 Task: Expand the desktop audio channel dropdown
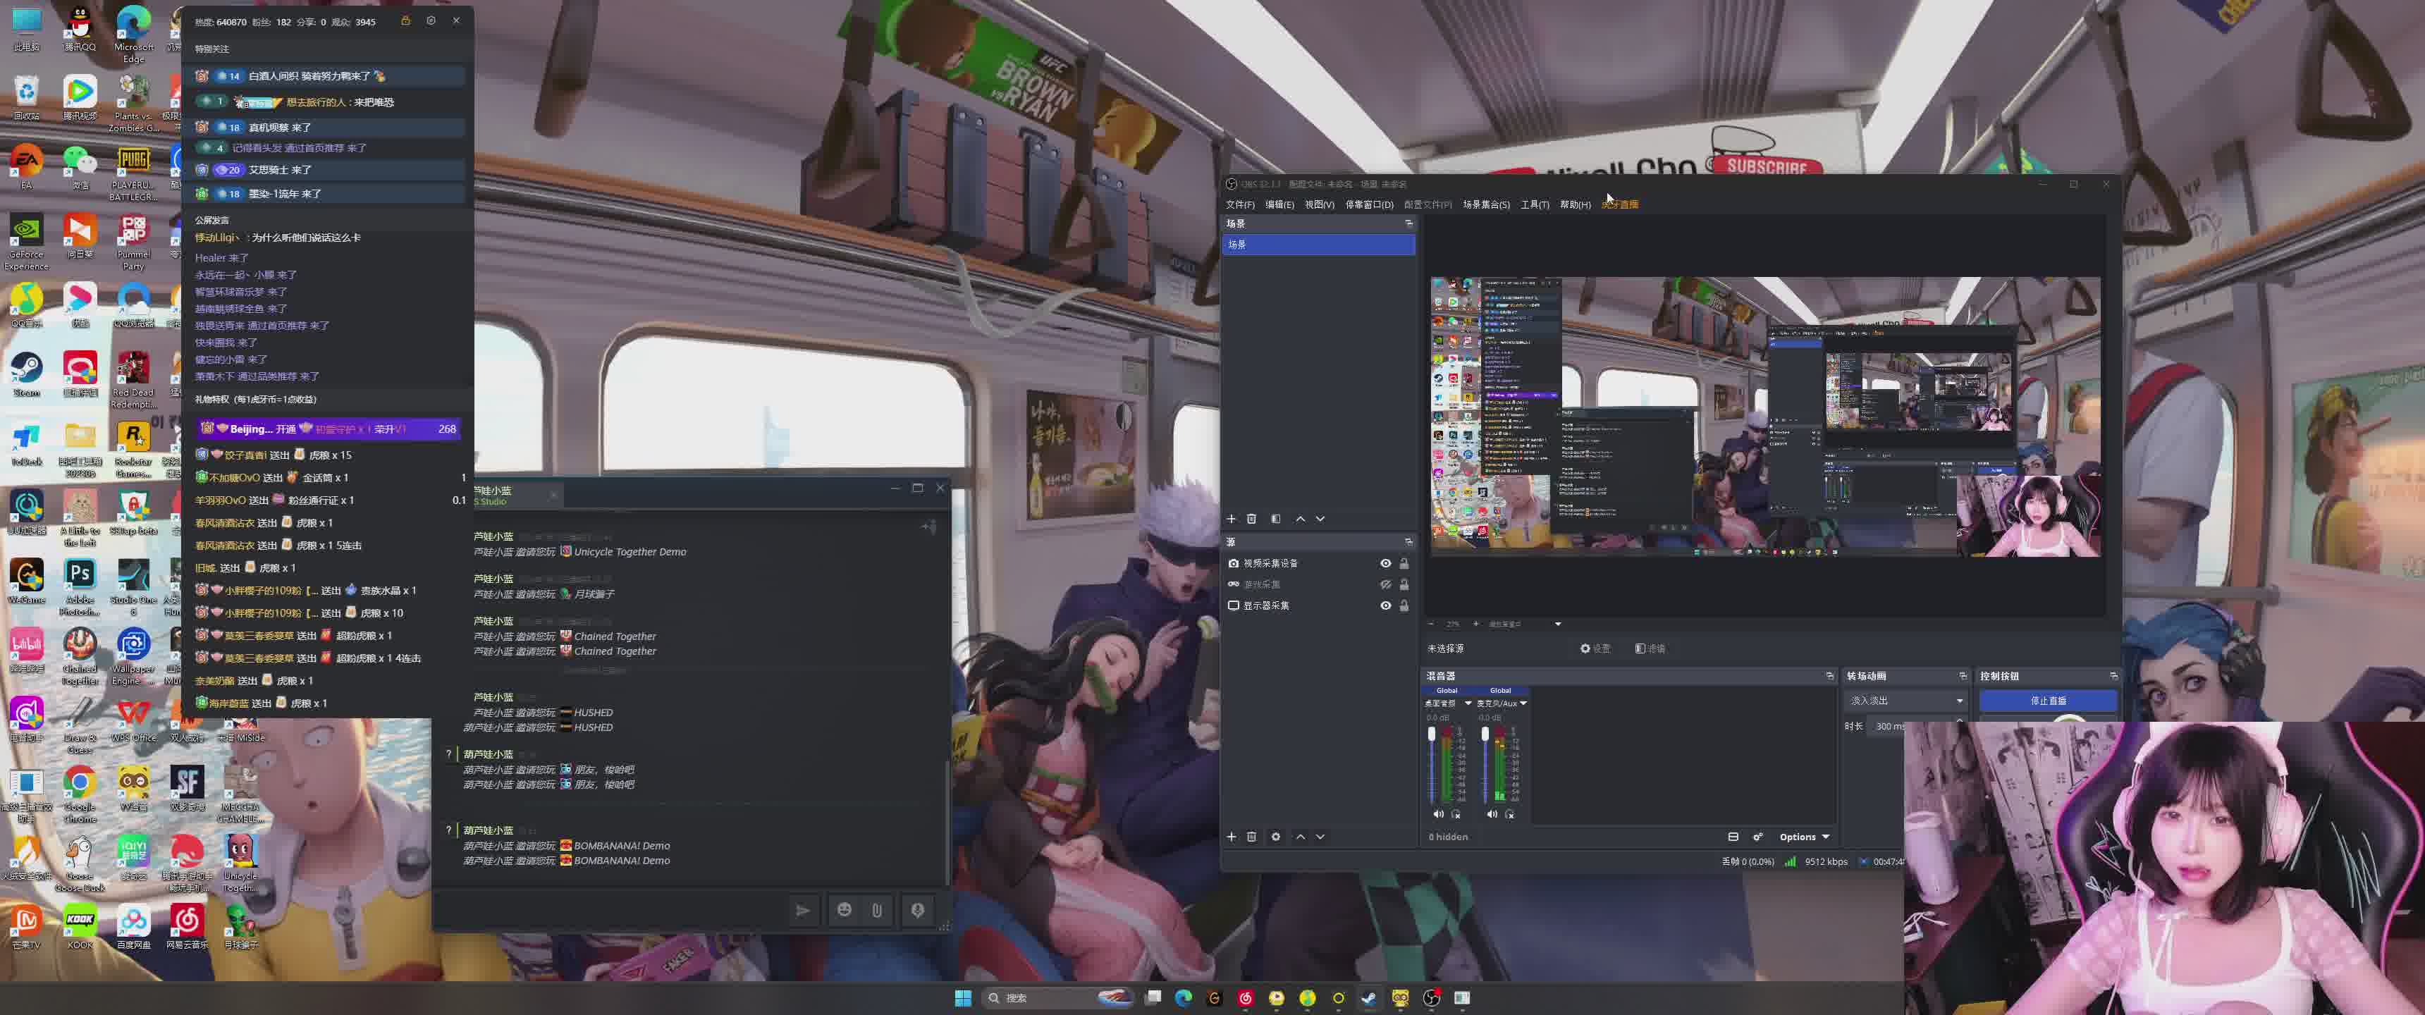pyautogui.click(x=1468, y=703)
